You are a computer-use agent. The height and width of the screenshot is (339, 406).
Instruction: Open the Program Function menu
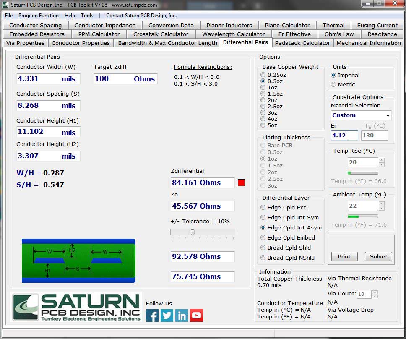click(38, 16)
